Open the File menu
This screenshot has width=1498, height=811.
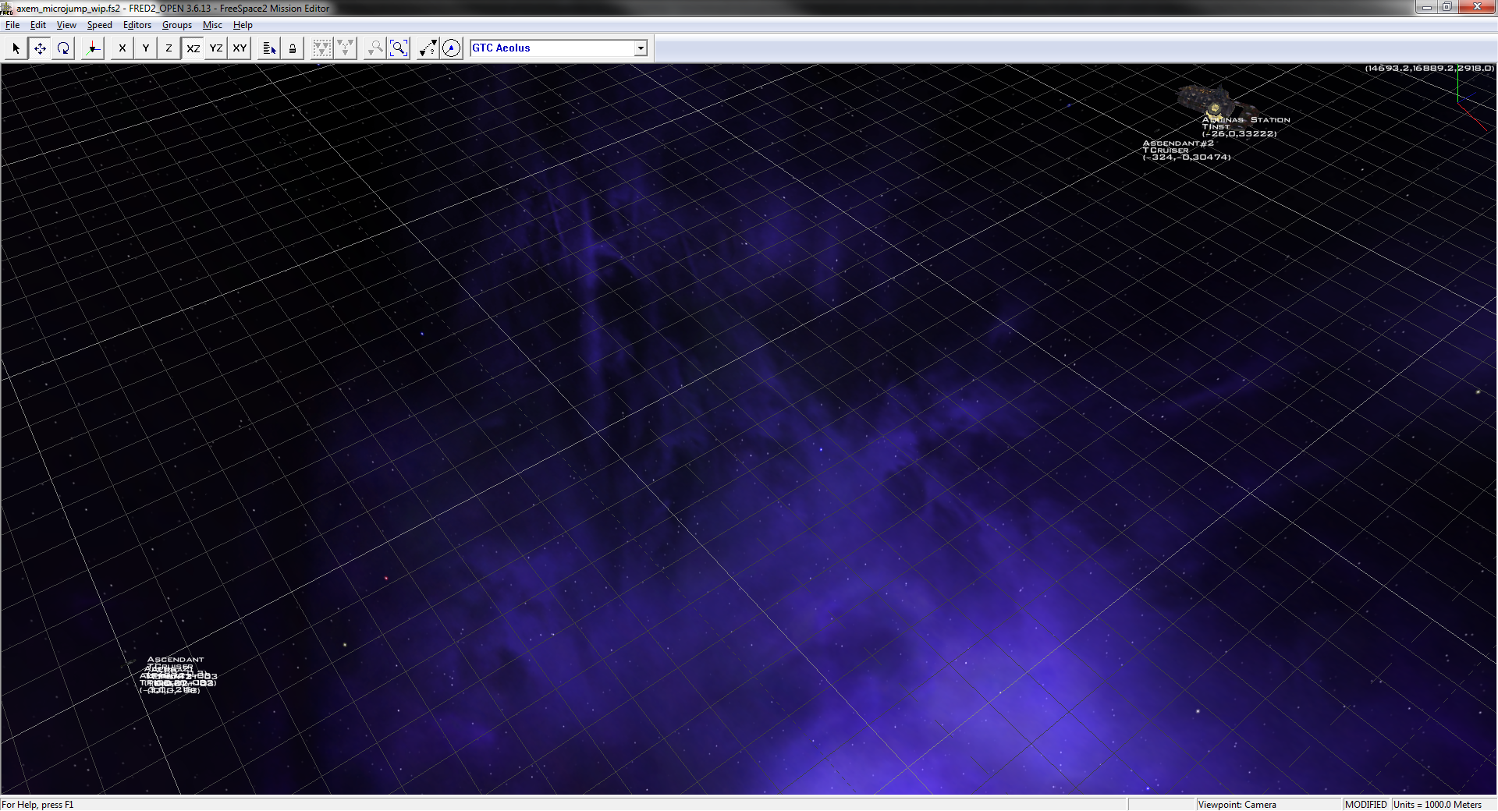click(12, 25)
